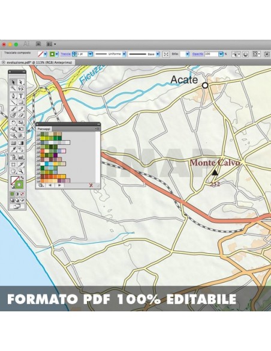The width and height of the screenshot is (271, 351).
Task: Open the Uniforme width profile dropdown
Action: click(x=124, y=54)
